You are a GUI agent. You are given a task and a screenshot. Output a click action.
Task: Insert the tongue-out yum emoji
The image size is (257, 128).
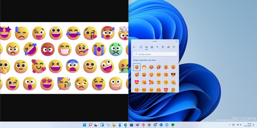click(166, 75)
